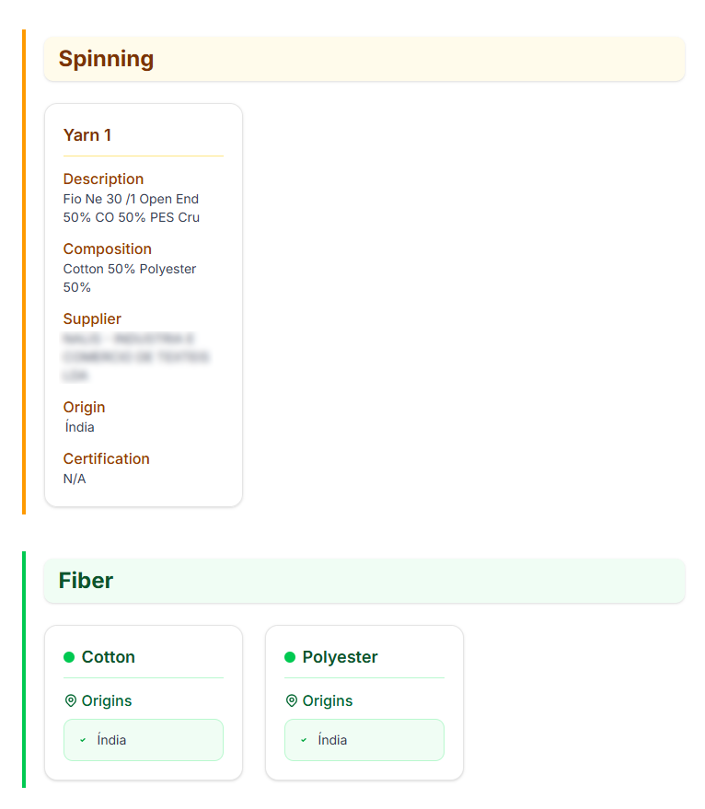The image size is (705, 809).
Task: Click the Polyester fiber card title
Action: pyautogui.click(x=340, y=657)
